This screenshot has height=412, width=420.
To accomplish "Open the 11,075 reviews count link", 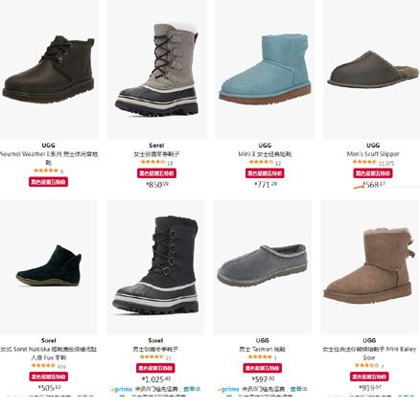I will tap(386, 163).
